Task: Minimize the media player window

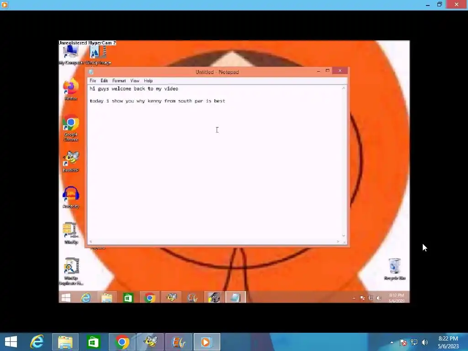Action: tap(428, 5)
